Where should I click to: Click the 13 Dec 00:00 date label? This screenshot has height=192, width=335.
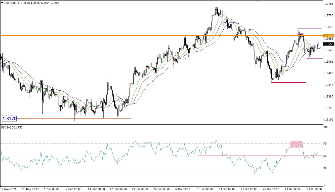pos(96,189)
